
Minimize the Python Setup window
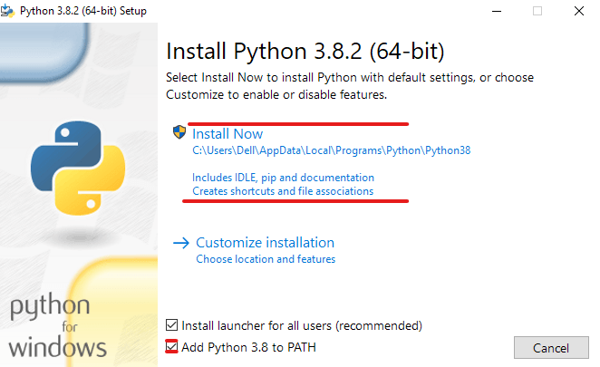pos(496,11)
